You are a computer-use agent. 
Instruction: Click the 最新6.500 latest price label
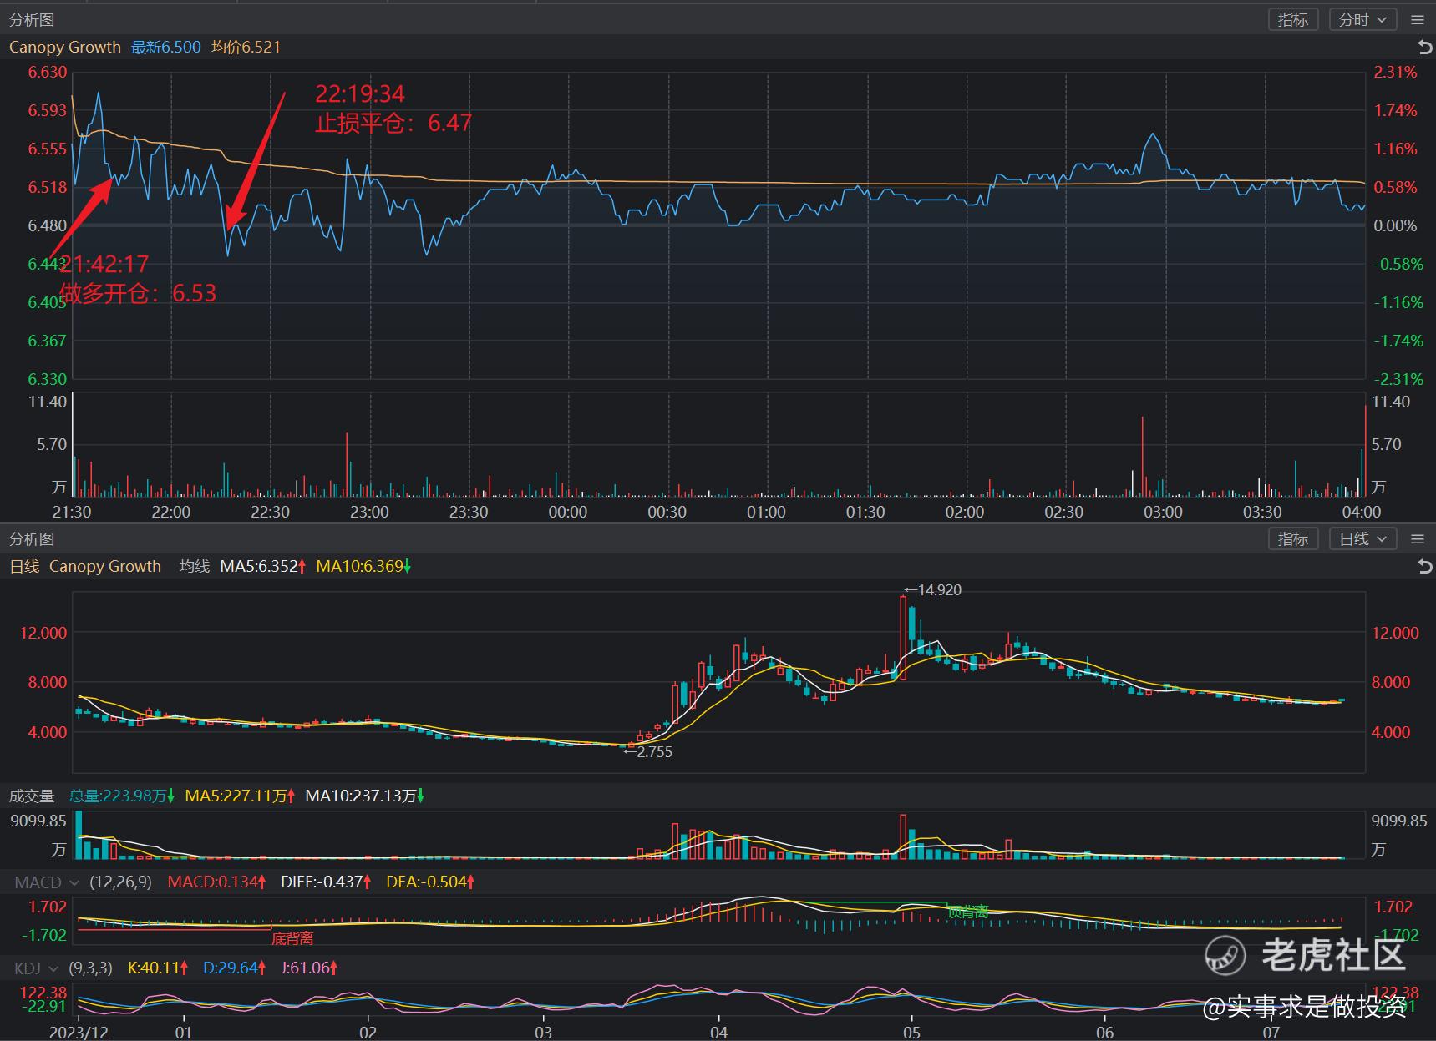pyautogui.click(x=165, y=48)
